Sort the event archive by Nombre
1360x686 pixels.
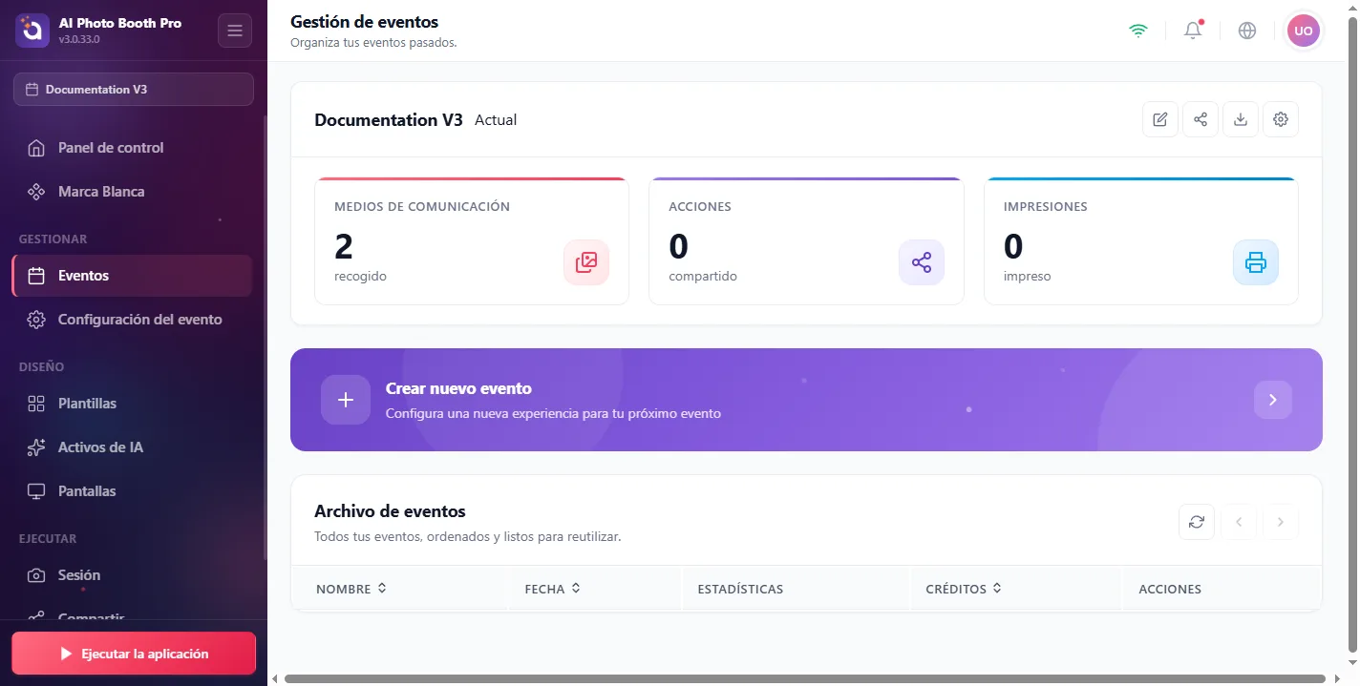(351, 589)
